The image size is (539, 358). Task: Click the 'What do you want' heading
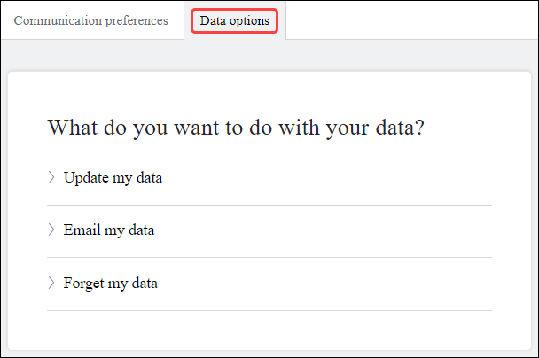click(236, 127)
